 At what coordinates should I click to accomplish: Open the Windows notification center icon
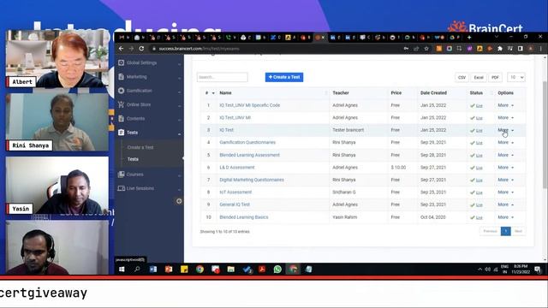click(538, 269)
